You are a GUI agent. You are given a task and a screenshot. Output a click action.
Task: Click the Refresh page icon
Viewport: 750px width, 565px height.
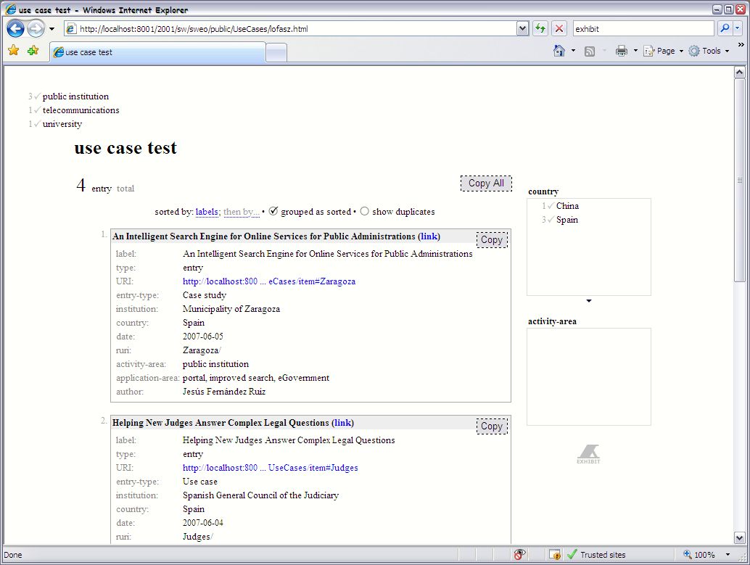540,29
